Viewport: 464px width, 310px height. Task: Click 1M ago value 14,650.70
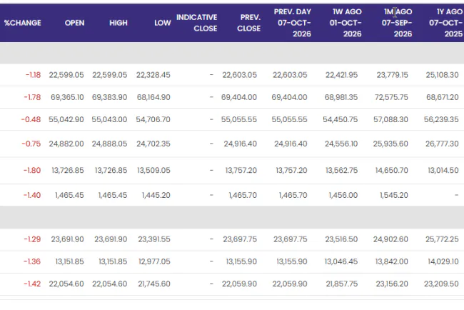[392, 170]
